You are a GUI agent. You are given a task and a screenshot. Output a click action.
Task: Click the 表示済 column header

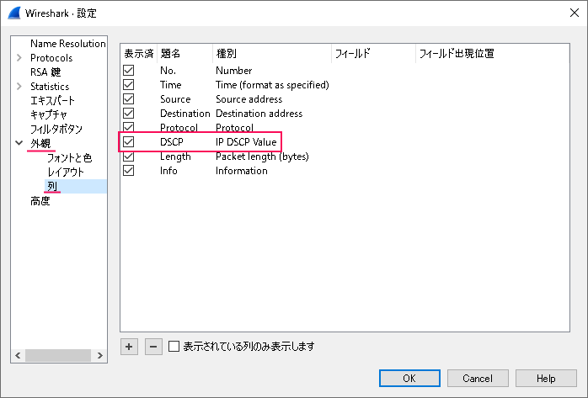139,54
